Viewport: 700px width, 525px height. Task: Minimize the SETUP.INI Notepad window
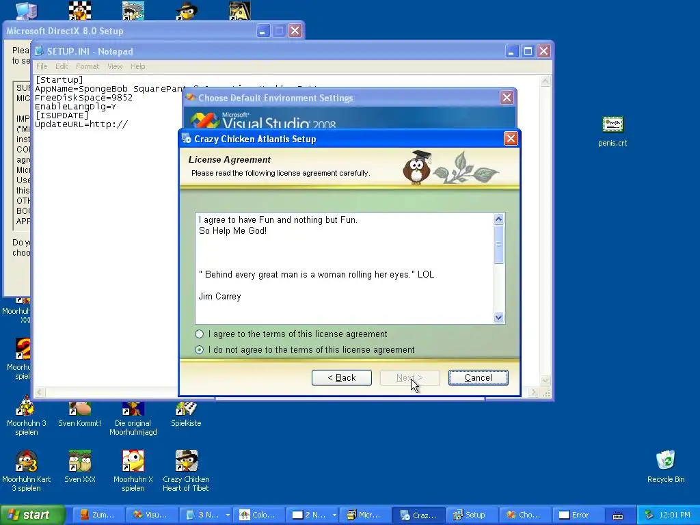coord(511,51)
